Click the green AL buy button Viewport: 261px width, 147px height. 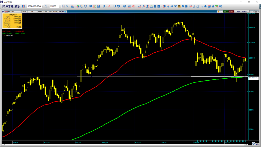(226, 11)
